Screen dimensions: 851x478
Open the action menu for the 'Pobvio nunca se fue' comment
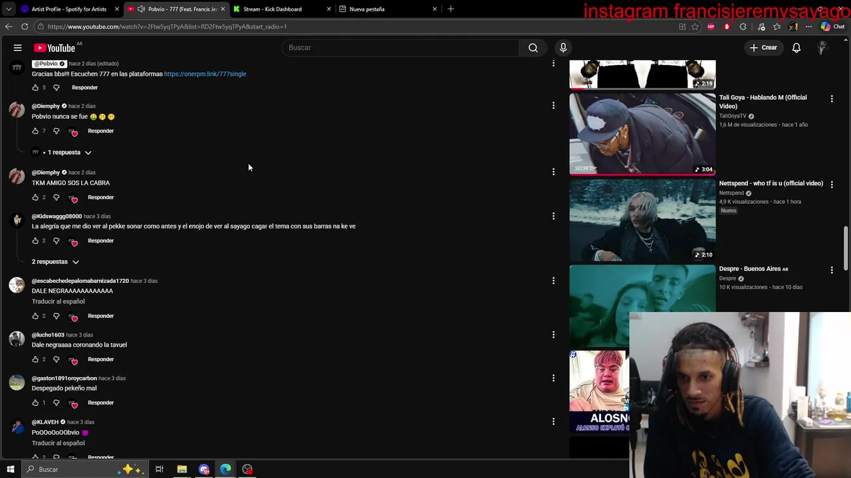(x=553, y=106)
